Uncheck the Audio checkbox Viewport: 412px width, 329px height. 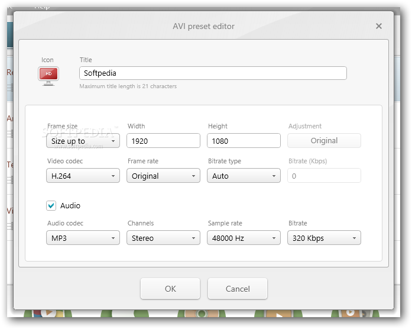51,205
